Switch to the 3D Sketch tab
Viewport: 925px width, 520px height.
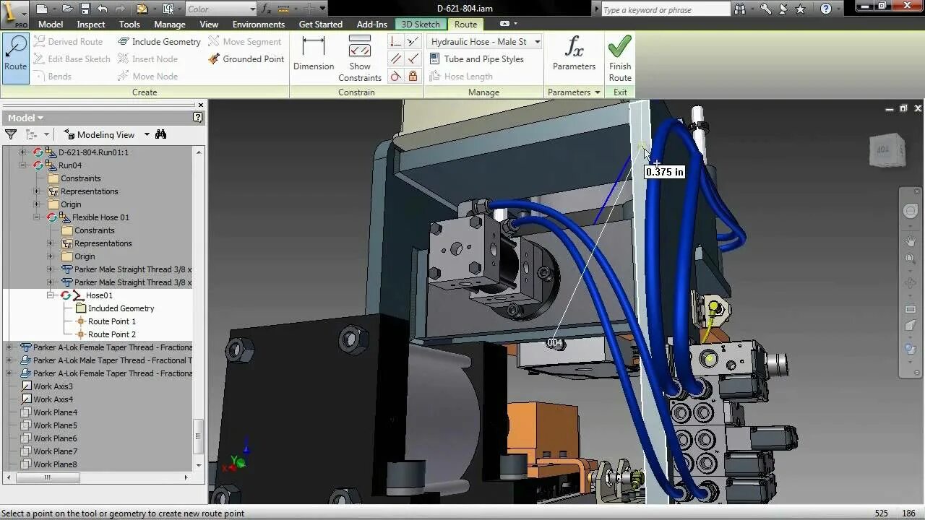coord(421,25)
